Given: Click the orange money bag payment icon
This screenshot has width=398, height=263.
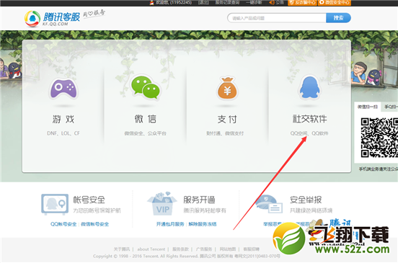Looking at the screenshot, I should click(227, 88).
